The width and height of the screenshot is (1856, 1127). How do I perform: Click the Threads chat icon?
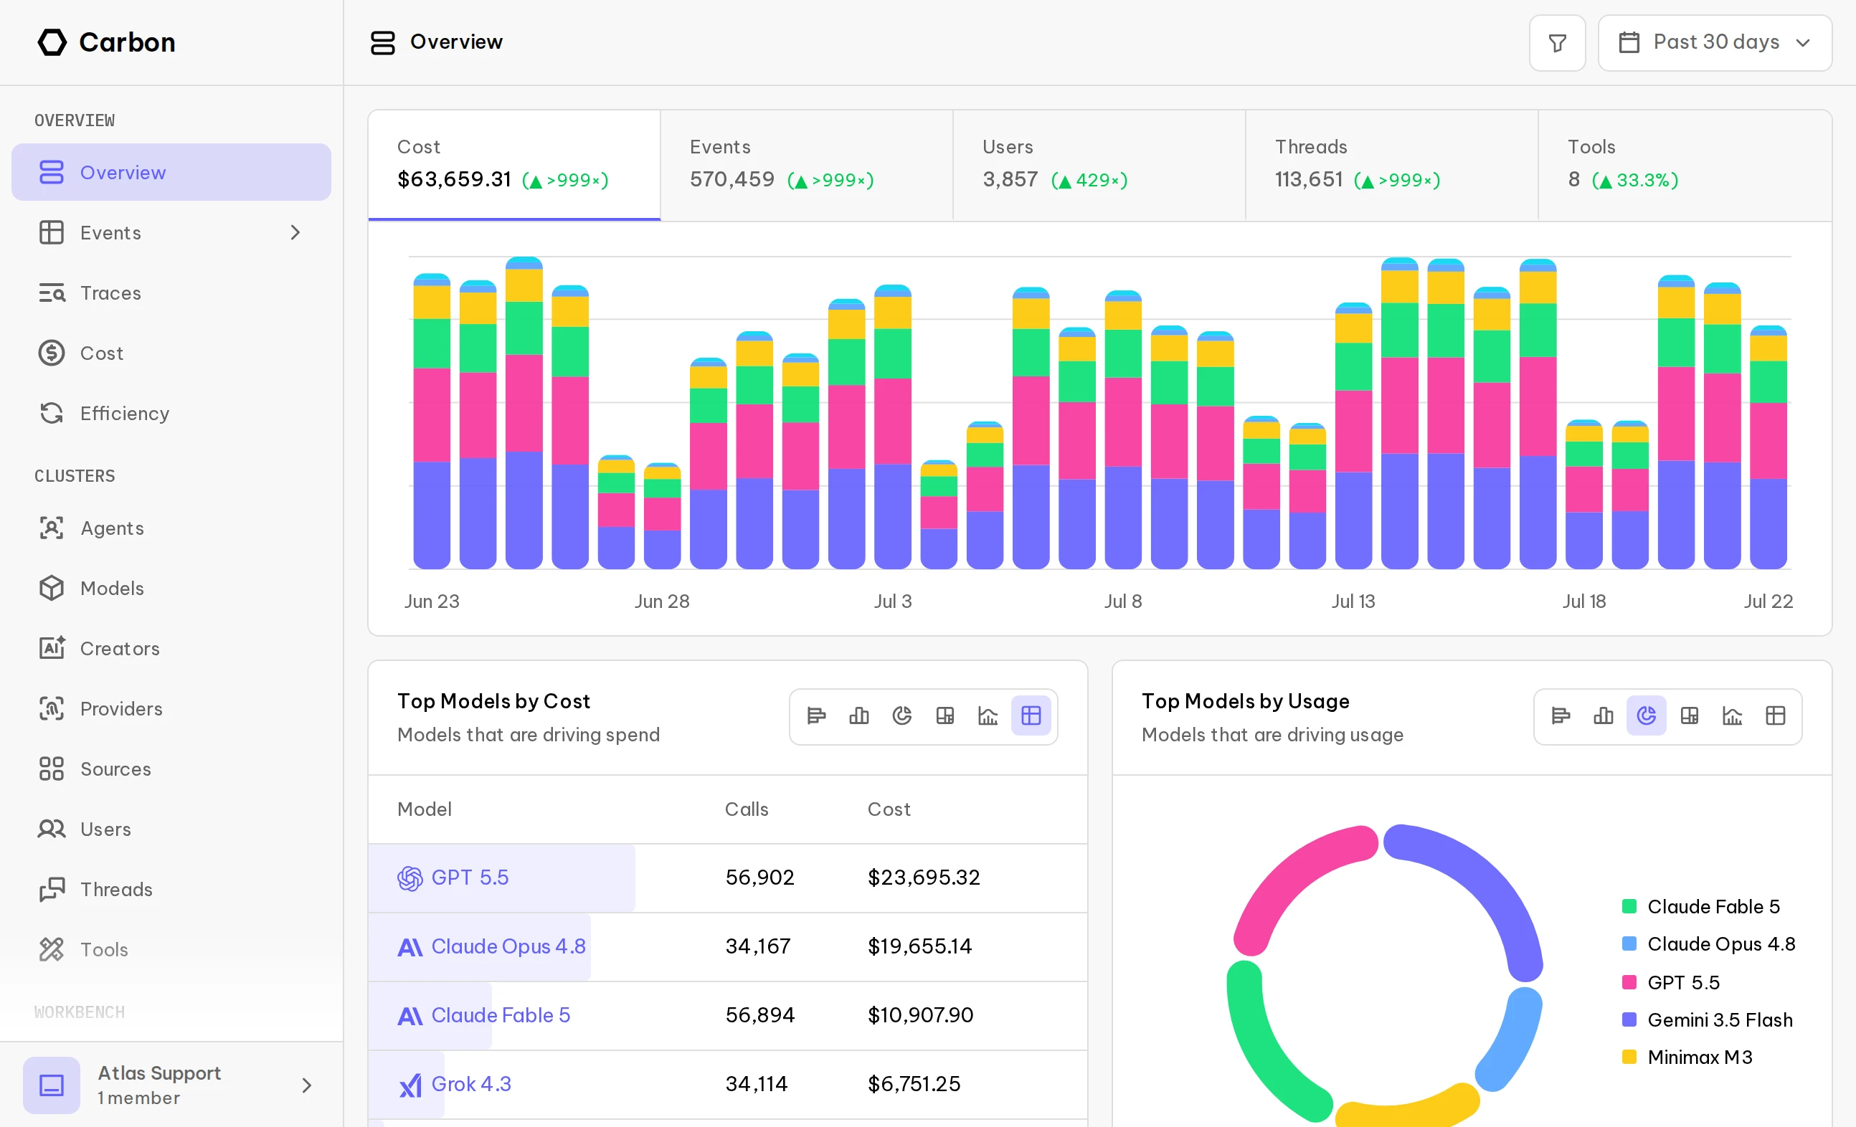tap(51, 889)
